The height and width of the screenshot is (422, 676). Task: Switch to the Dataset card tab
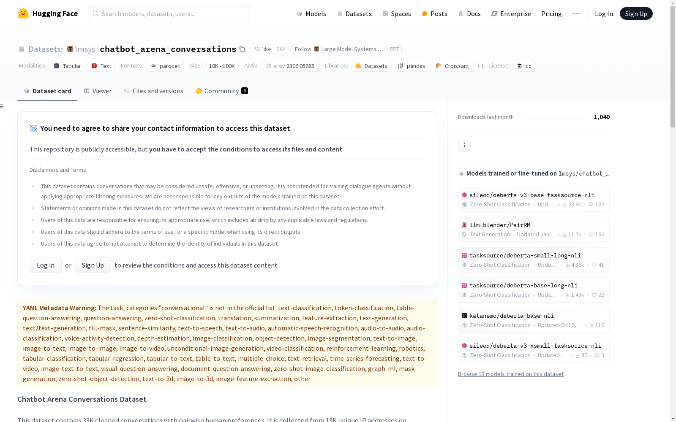[47, 91]
